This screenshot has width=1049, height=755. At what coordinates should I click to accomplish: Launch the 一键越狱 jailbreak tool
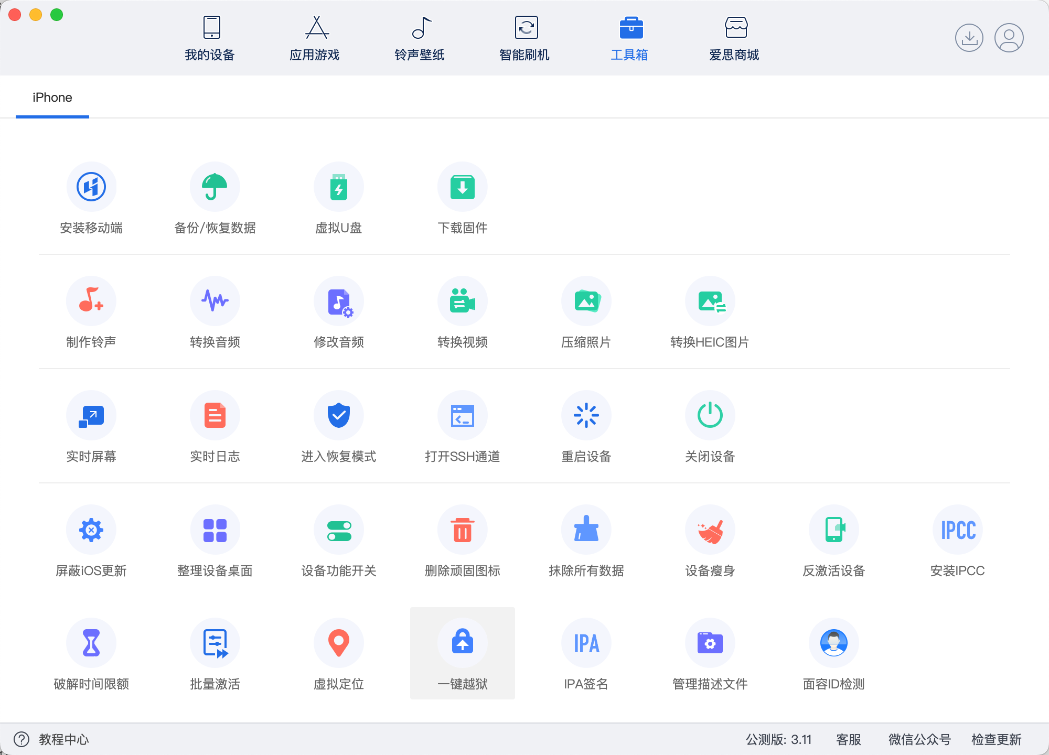463,653
